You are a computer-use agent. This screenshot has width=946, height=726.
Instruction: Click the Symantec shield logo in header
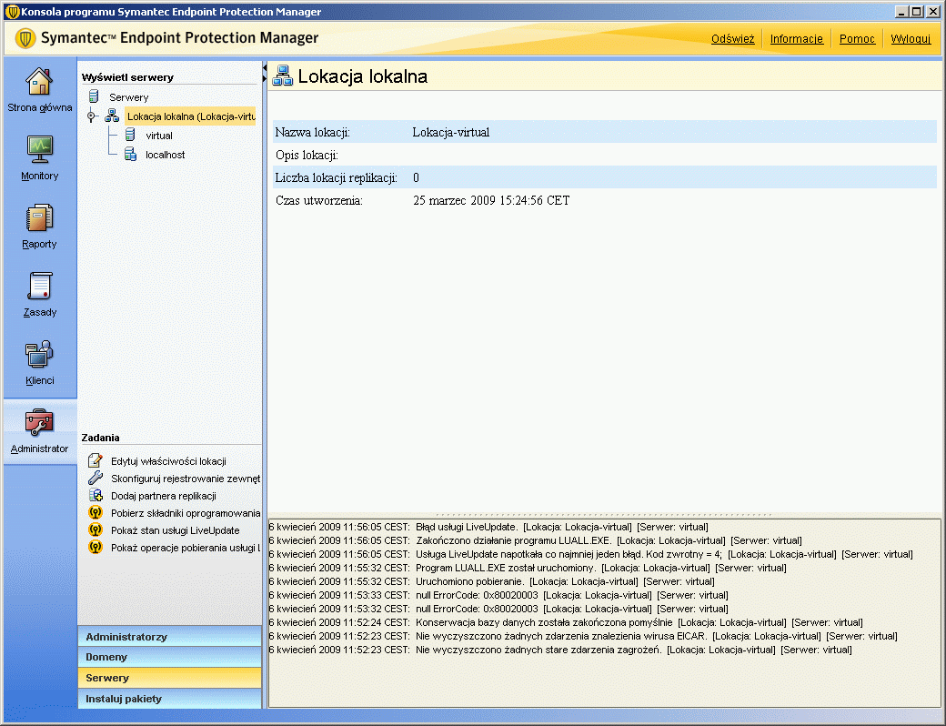pyautogui.click(x=25, y=38)
